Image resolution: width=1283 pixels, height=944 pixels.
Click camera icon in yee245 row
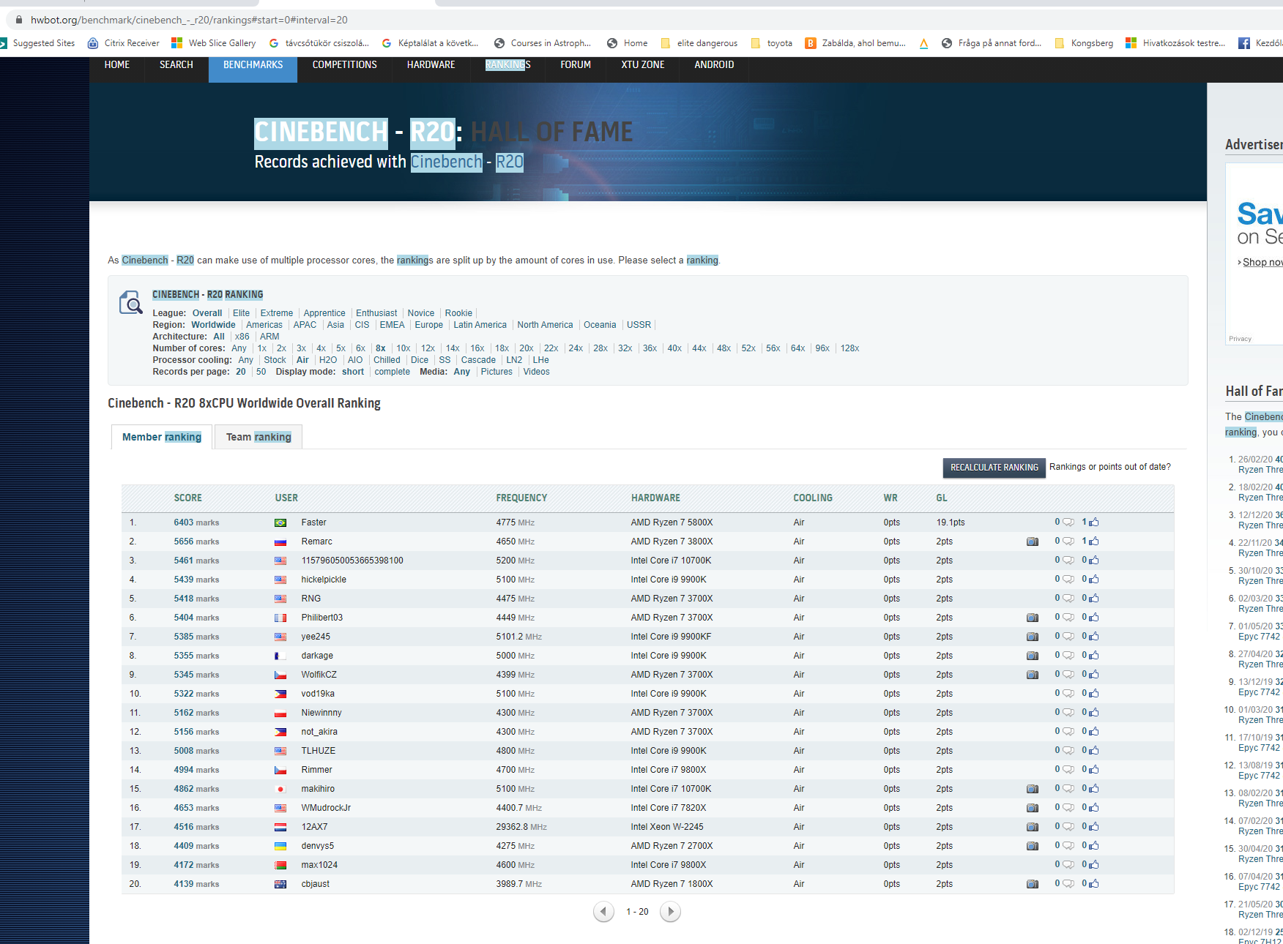pos(1033,637)
